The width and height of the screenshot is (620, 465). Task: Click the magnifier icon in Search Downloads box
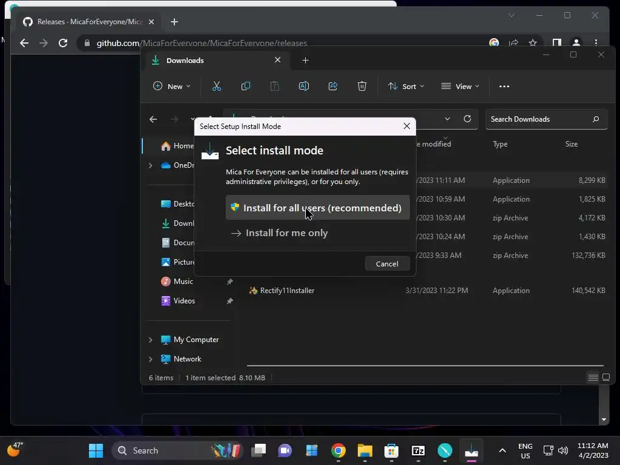point(596,119)
